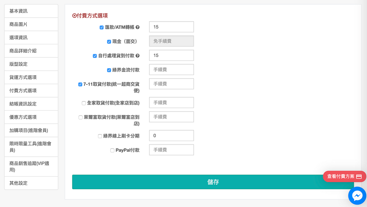Toggle the 現金（面交）checkbox

pos(109,41)
